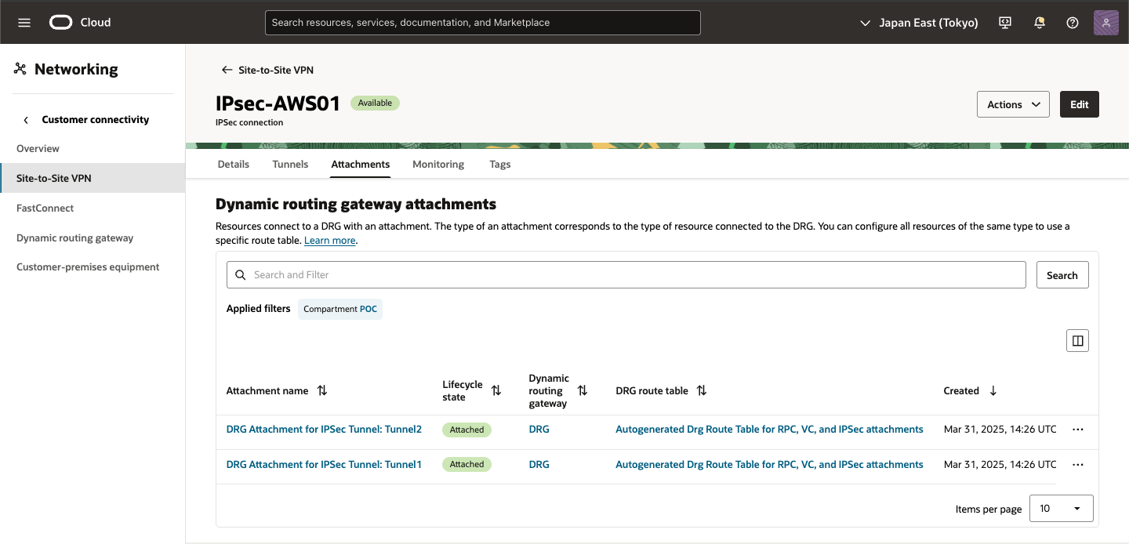Sort by Dynamic routing gateway column

583,390
